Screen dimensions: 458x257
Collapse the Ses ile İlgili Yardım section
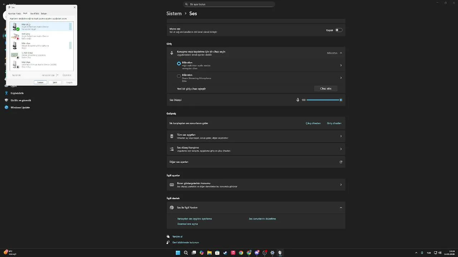pos(341,207)
